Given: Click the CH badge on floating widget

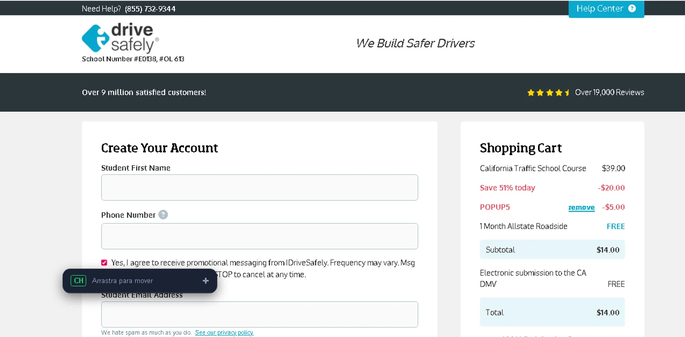Looking at the screenshot, I should (79, 281).
